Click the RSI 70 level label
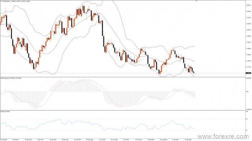The image size is (252, 141). coord(246,119)
